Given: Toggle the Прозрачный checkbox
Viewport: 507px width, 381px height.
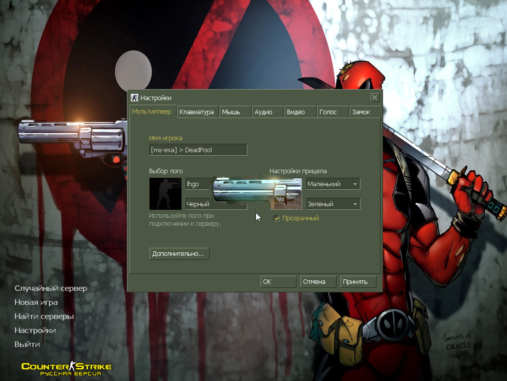Looking at the screenshot, I should coord(276,218).
